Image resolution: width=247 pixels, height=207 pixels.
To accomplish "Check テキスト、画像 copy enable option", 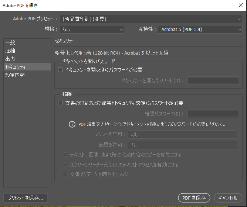I will 65,155.
